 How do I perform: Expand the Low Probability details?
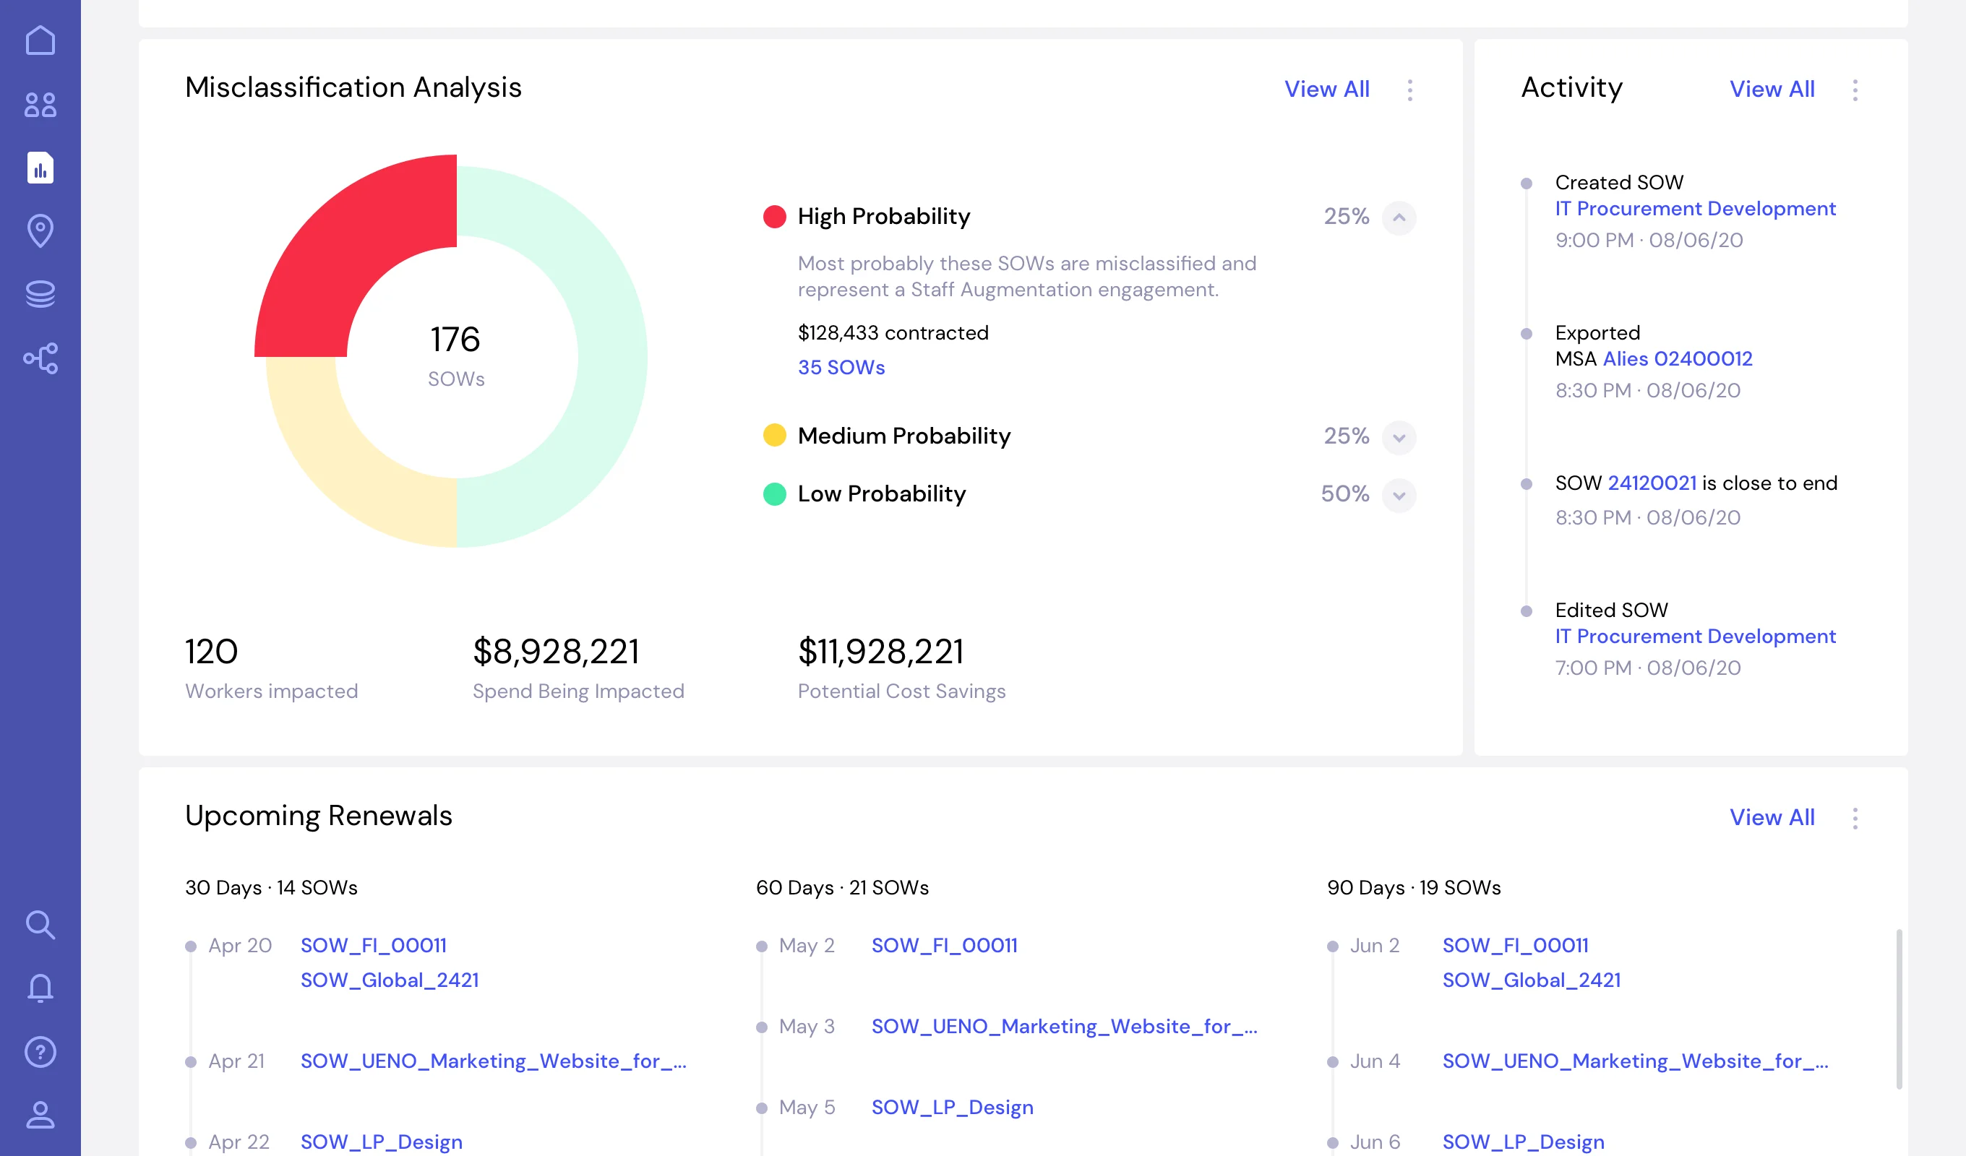click(1397, 496)
